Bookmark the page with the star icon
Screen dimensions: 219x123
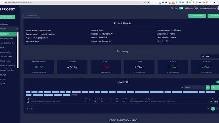pyautogui.click(x=148, y=2)
